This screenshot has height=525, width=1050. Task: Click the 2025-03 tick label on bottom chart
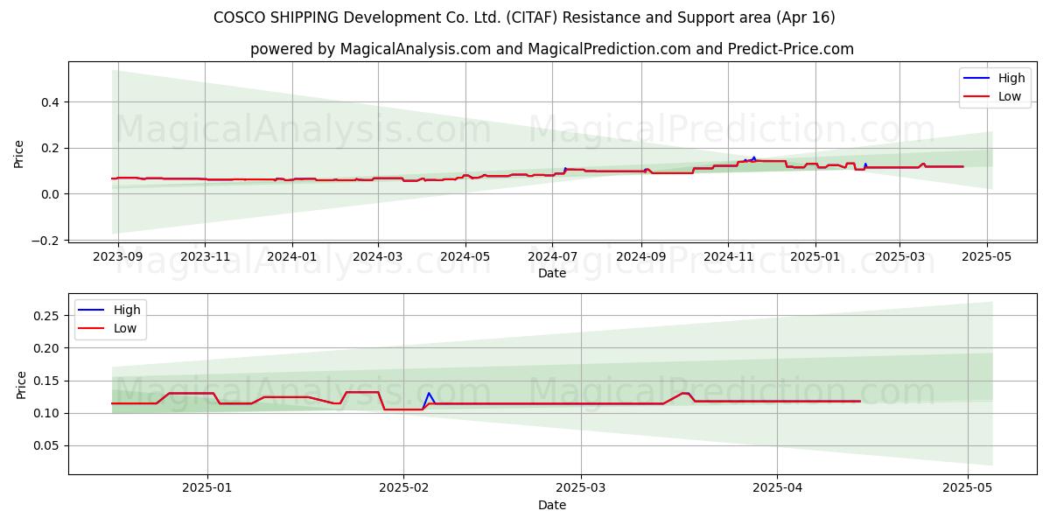[x=582, y=488]
